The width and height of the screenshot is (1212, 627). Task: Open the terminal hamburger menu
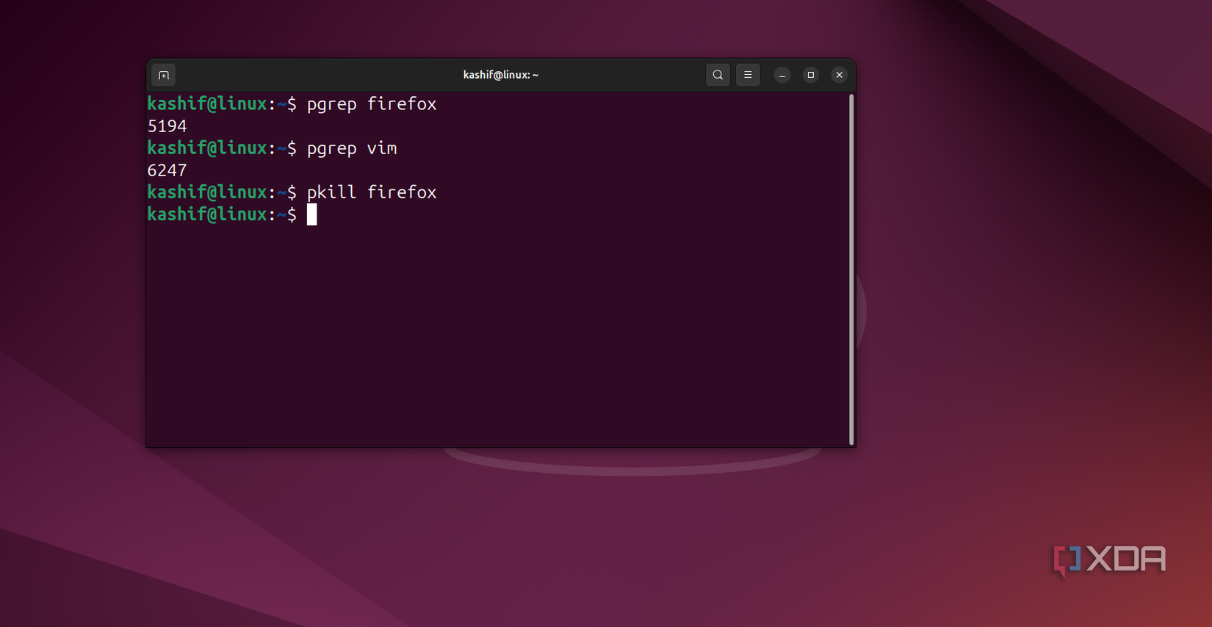tap(748, 75)
